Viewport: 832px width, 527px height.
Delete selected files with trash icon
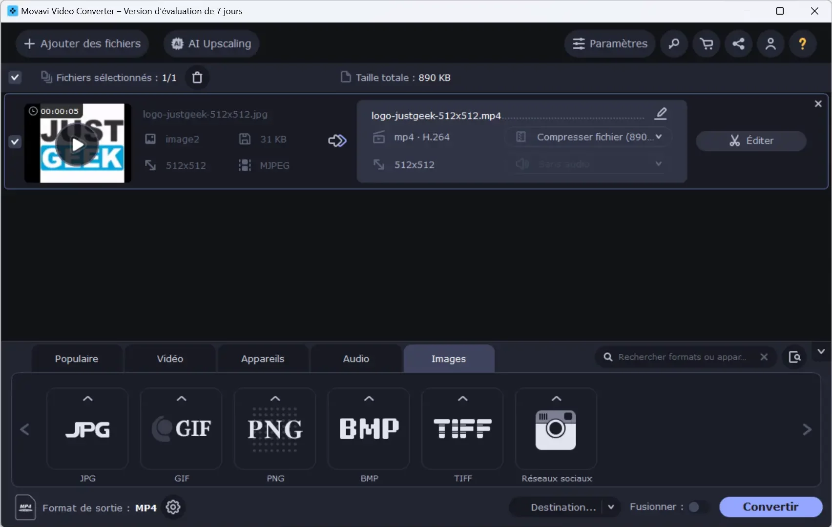pyautogui.click(x=197, y=77)
